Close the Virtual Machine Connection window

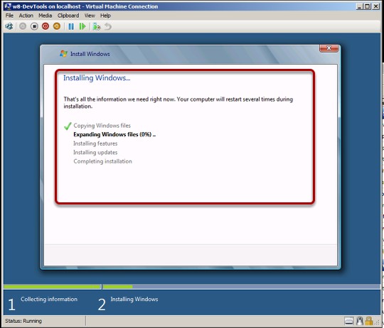pyautogui.click(x=376, y=6)
